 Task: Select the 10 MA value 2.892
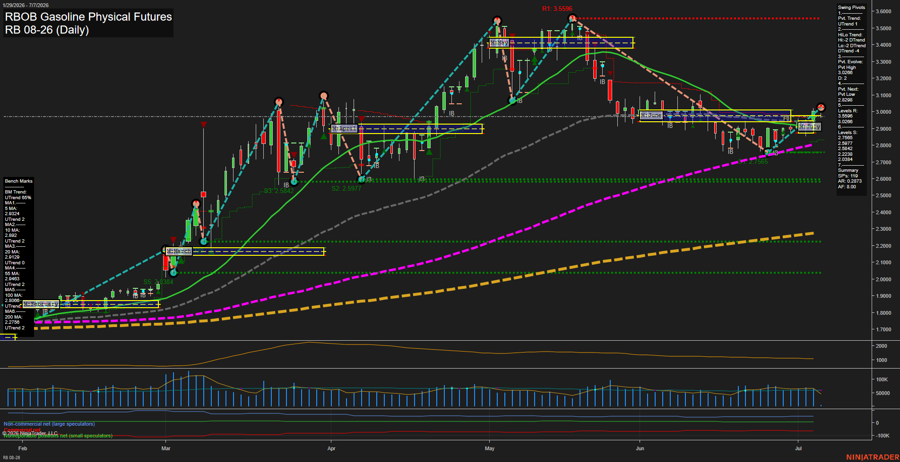(11, 235)
